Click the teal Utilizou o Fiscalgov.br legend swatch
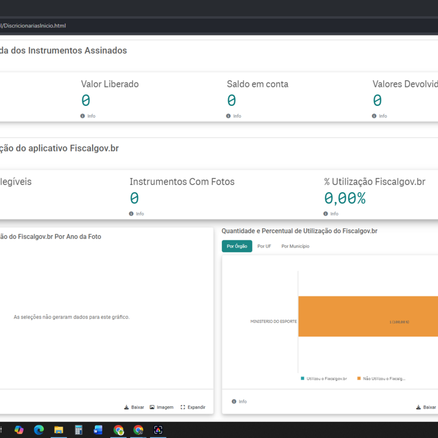438x438 pixels. (303, 378)
